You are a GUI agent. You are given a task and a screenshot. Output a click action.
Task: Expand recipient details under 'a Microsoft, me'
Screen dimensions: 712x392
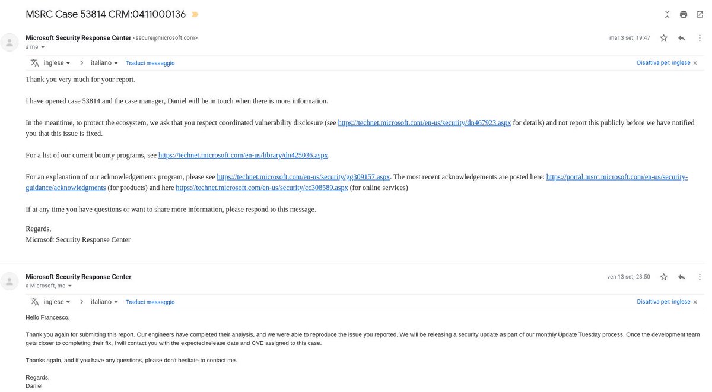(x=70, y=286)
